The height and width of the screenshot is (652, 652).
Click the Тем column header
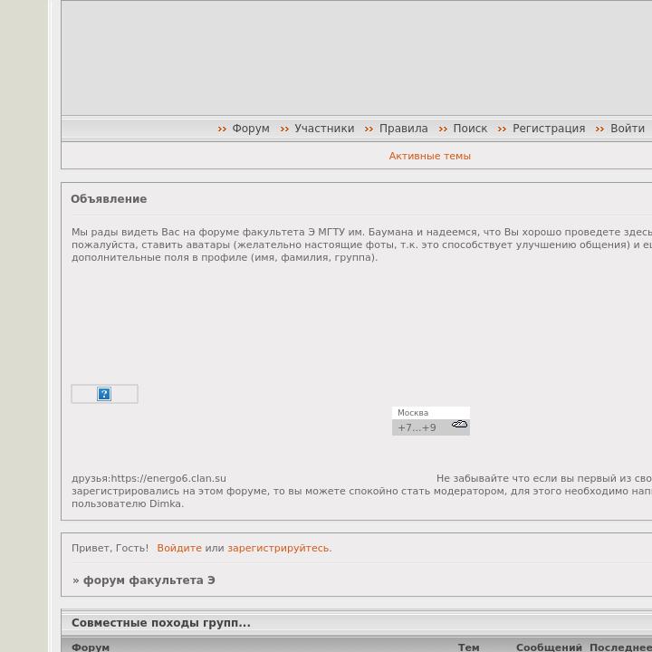point(469,647)
